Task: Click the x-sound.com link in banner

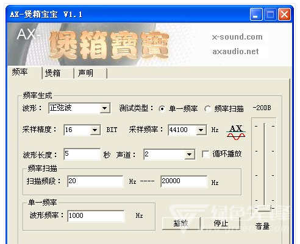Action: [237, 37]
